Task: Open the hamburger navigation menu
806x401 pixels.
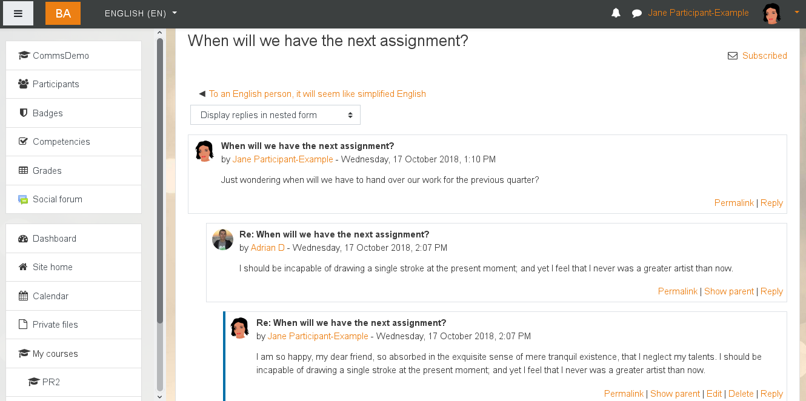Action: click(x=18, y=13)
